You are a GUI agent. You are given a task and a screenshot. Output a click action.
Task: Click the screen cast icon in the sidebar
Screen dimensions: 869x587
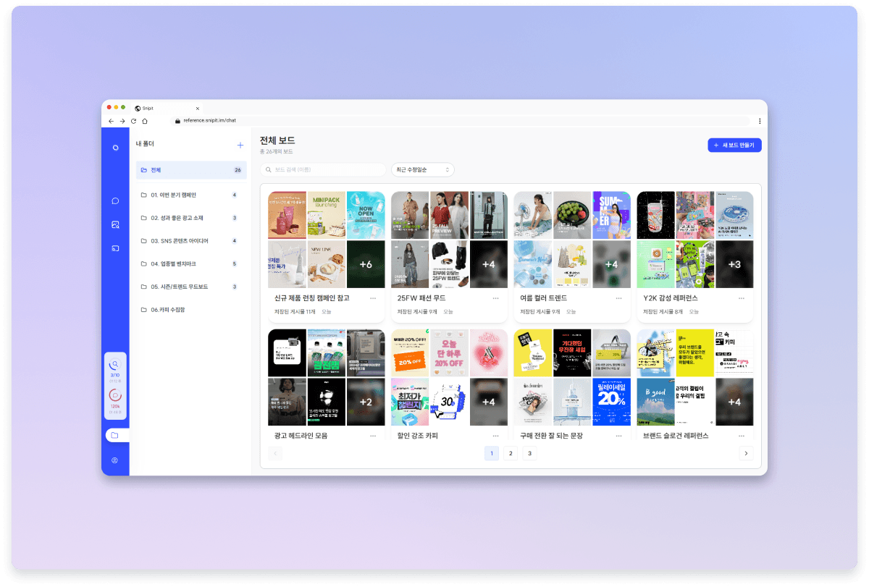pyautogui.click(x=115, y=248)
